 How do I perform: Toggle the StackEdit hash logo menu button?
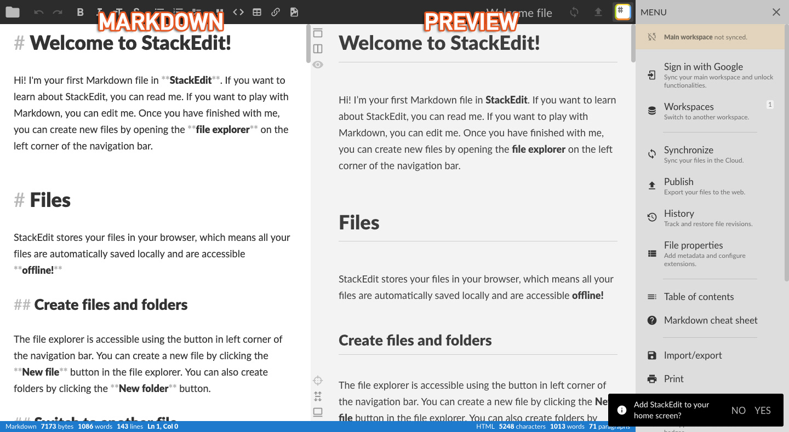pyautogui.click(x=622, y=11)
